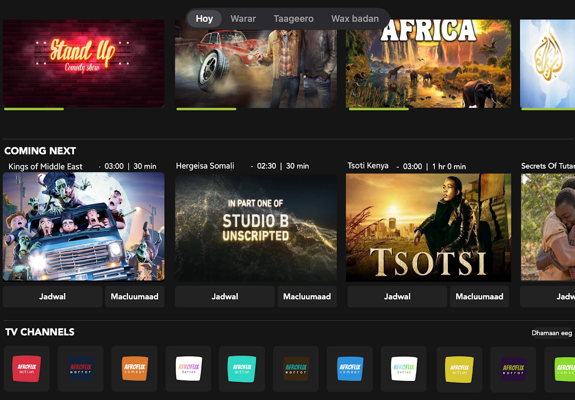Open the Al Jazeera logo thumbnail
Image resolution: width=575 pixels, height=400 pixels.
[547, 63]
